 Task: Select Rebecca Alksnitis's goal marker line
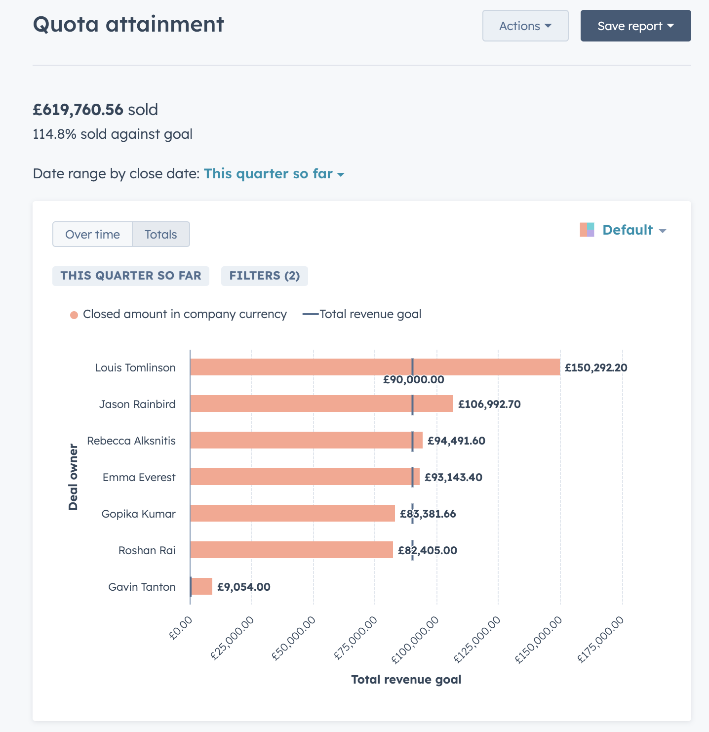click(411, 441)
